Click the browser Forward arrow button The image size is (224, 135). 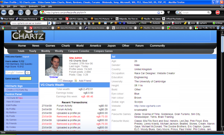coord(11,13)
